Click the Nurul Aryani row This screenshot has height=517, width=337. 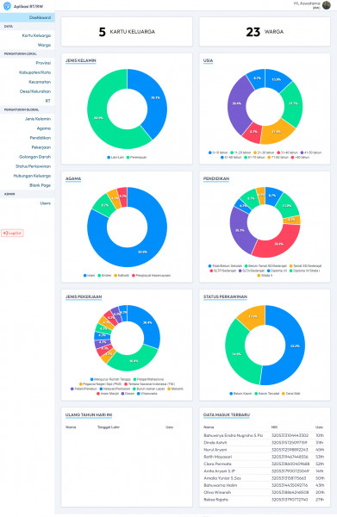(264, 450)
